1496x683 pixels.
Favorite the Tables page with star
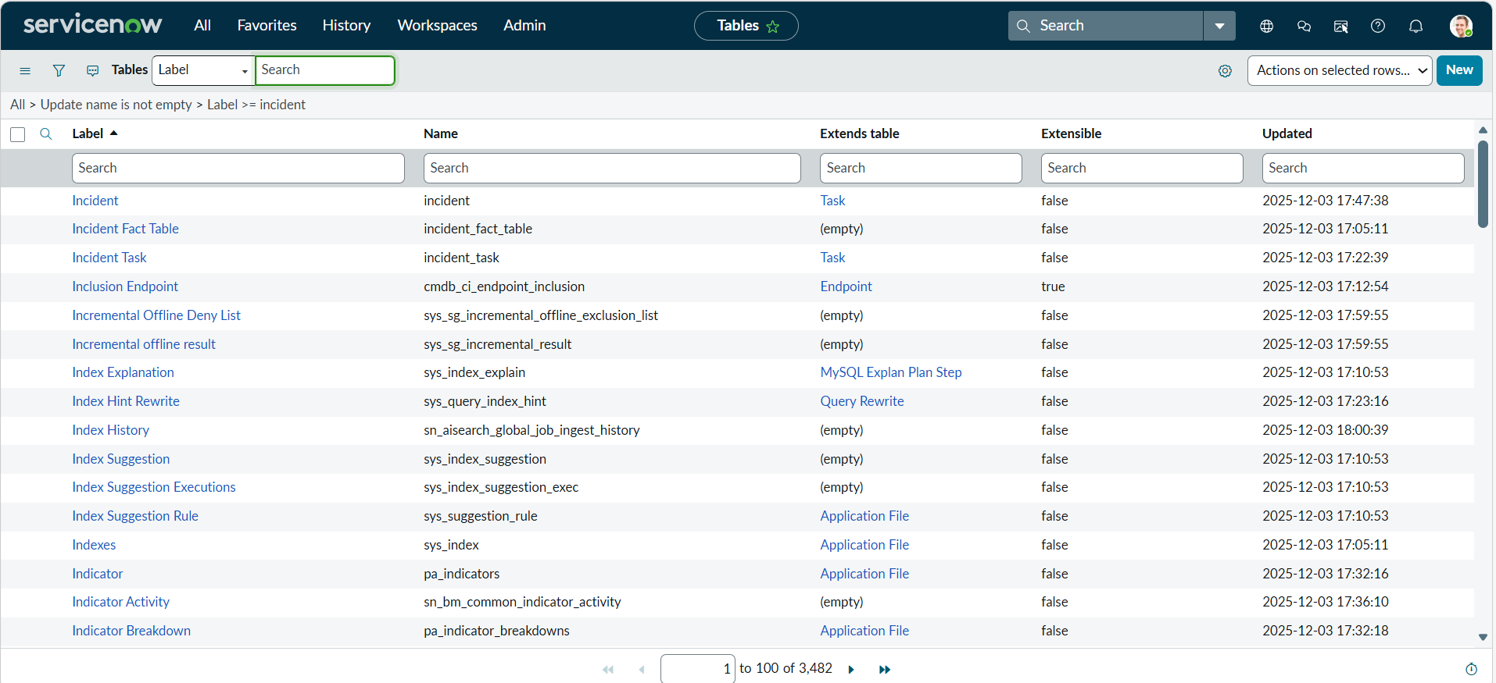tap(773, 27)
